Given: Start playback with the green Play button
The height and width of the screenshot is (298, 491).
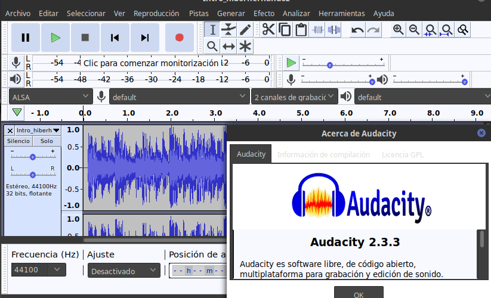Looking at the screenshot, I should coord(55,38).
